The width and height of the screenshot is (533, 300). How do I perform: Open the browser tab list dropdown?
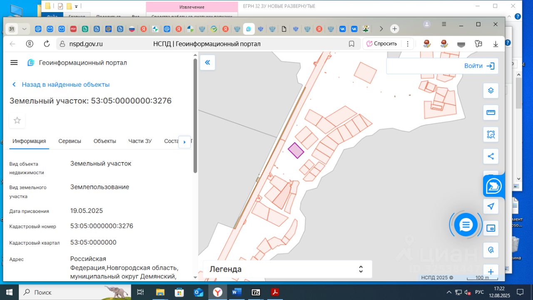(x=24, y=29)
